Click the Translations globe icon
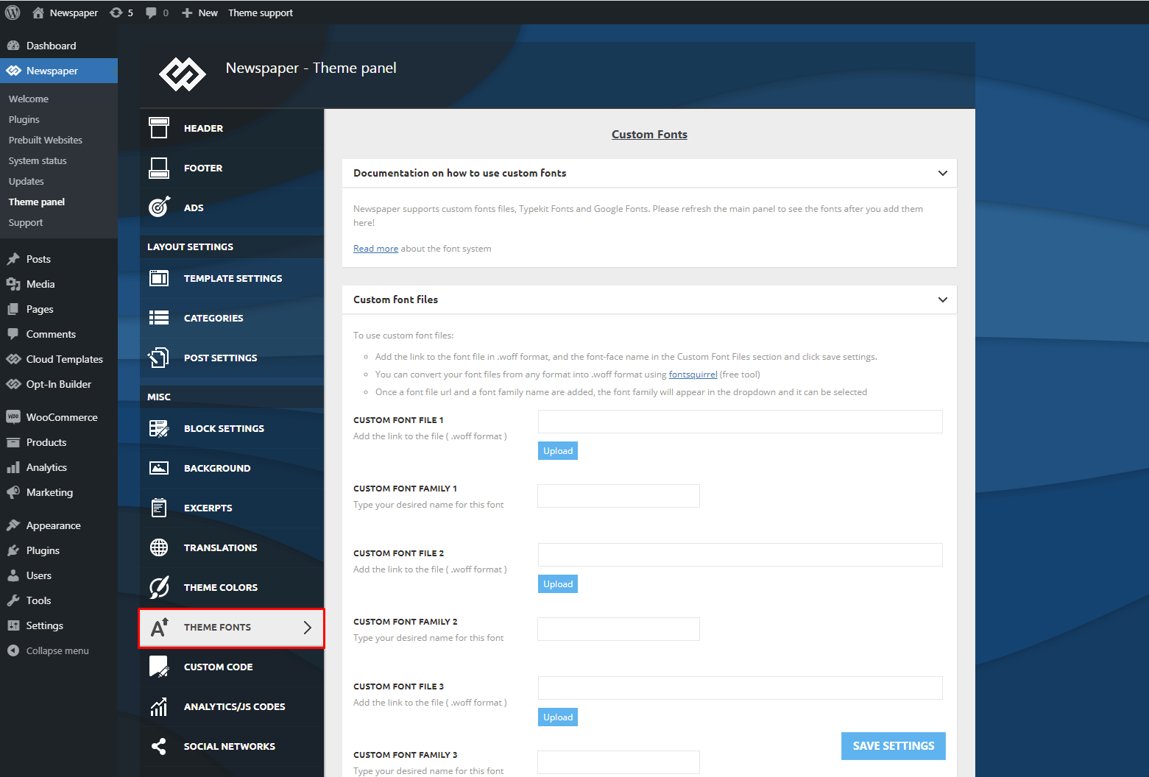 pos(159,547)
